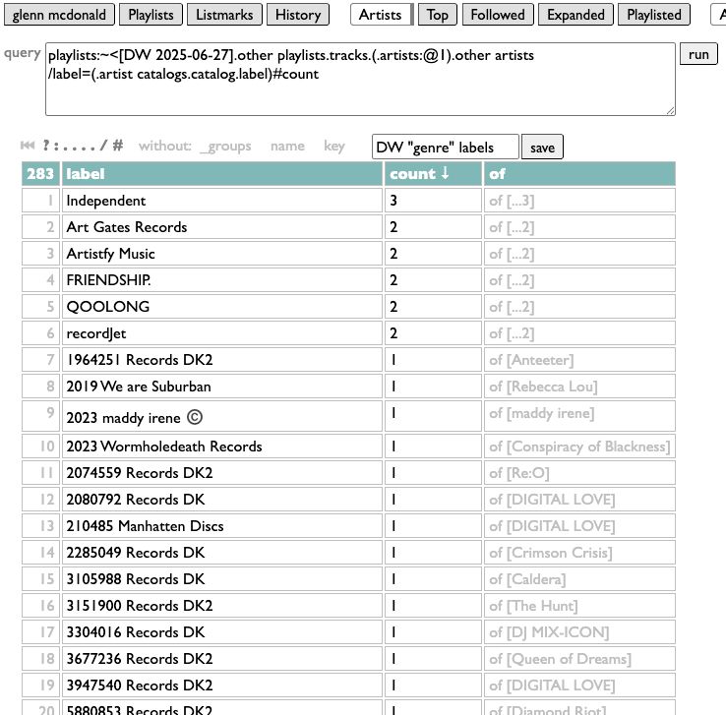Viewport: 726px width, 715px height.
Task: Click the 283 row count header
Action: click(40, 174)
